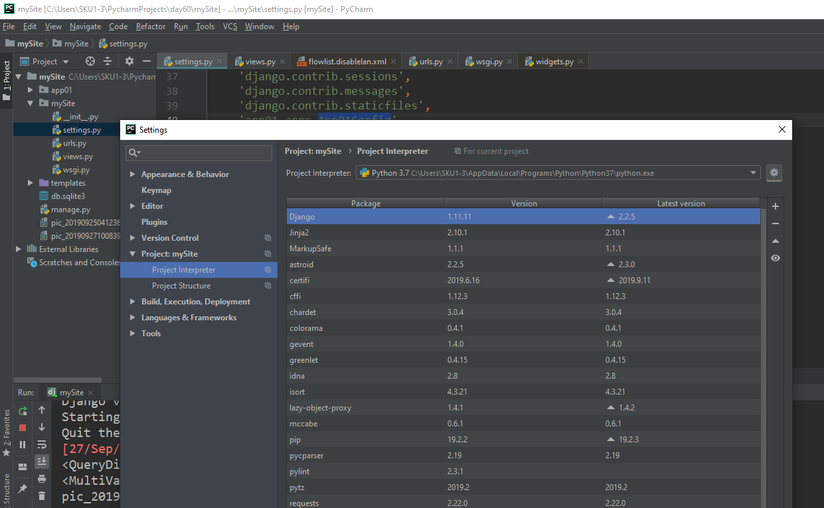Open manage.py in Project tree
824x508 pixels.
(70, 210)
